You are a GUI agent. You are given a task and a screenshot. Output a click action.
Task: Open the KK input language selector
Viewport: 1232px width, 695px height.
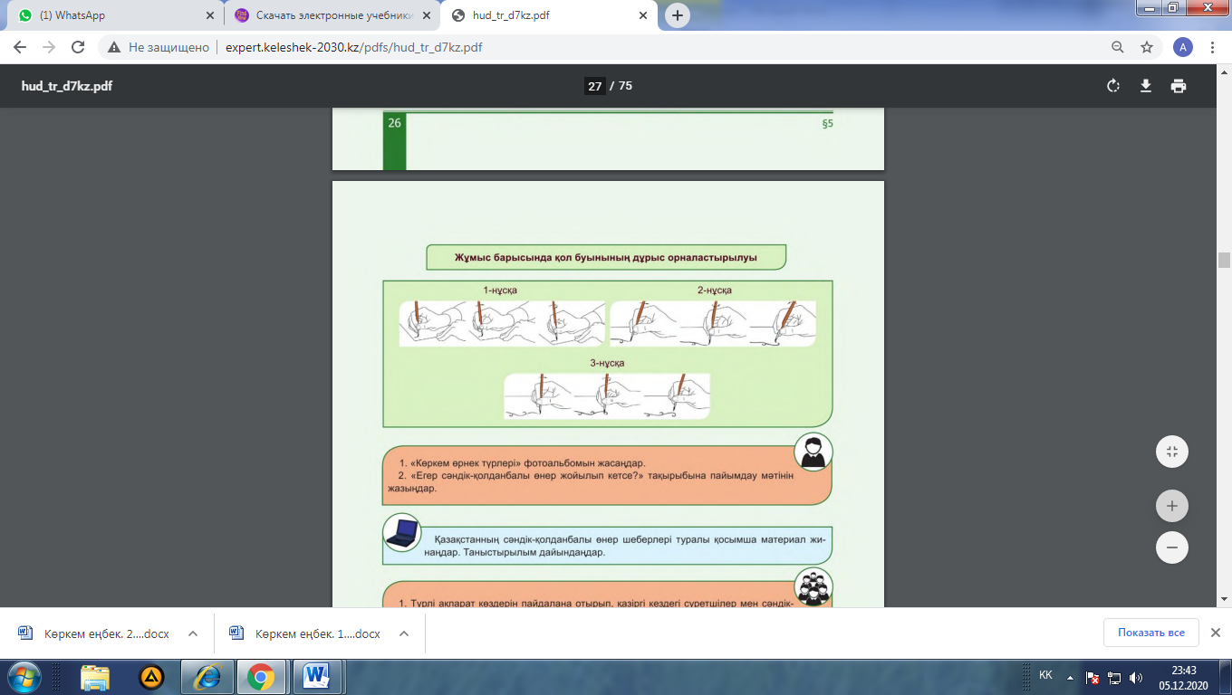tap(1045, 675)
